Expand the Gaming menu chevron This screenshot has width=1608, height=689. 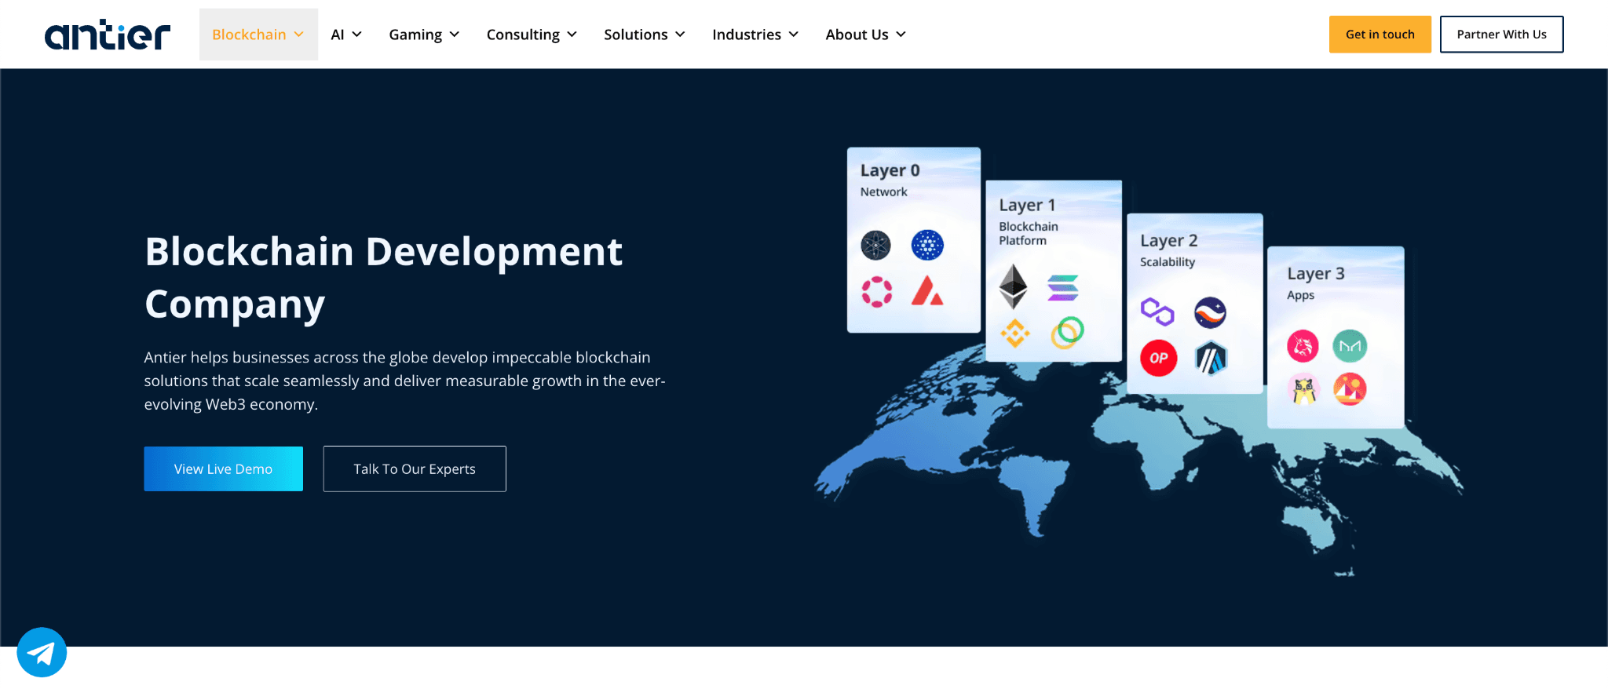(x=455, y=35)
